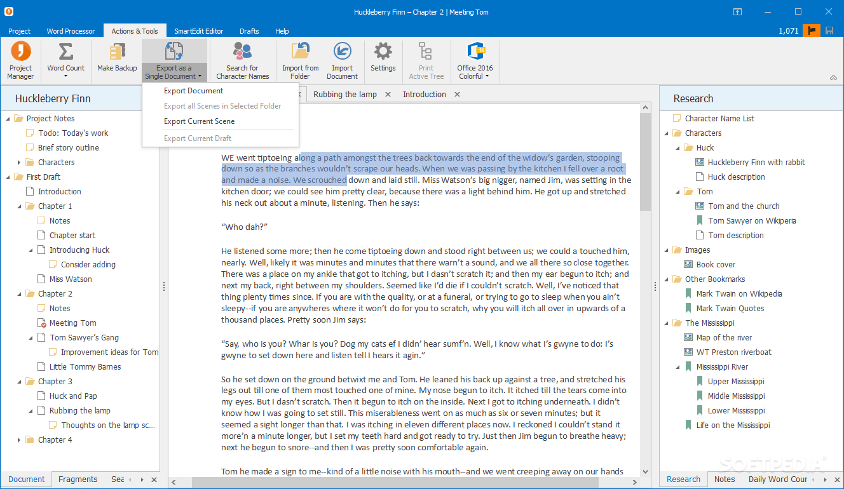Click the Map of the river image icon
The width and height of the screenshot is (844, 489).
(688, 338)
